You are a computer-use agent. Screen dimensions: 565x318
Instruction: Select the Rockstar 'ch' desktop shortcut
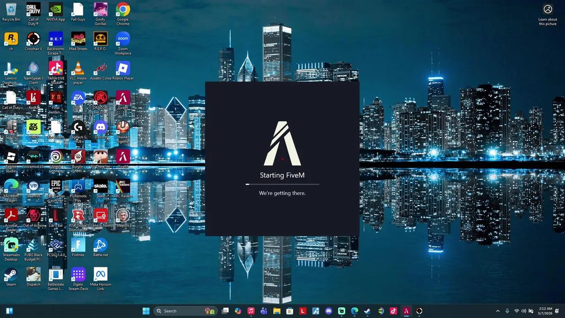pyautogui.click(x=11, y=42)
